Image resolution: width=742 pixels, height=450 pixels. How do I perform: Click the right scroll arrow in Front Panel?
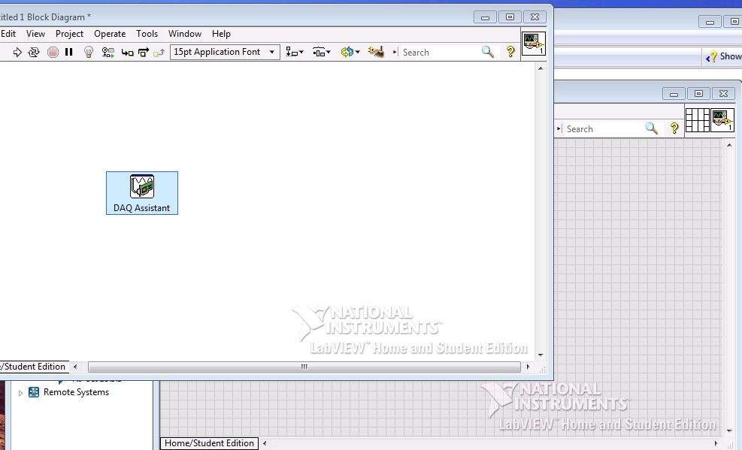(x=716, y=443)
